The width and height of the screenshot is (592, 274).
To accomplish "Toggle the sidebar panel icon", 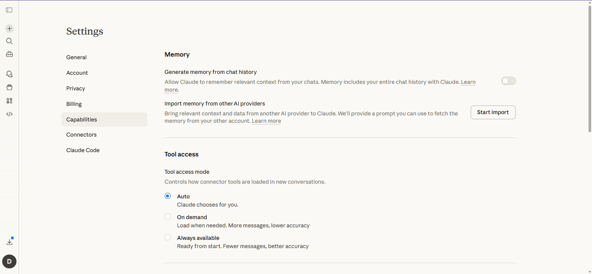I will [x=9, y=10].
